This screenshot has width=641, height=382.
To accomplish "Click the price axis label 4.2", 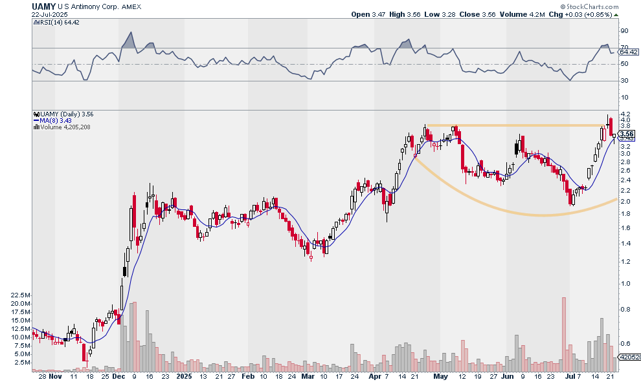I will (625, 114).
